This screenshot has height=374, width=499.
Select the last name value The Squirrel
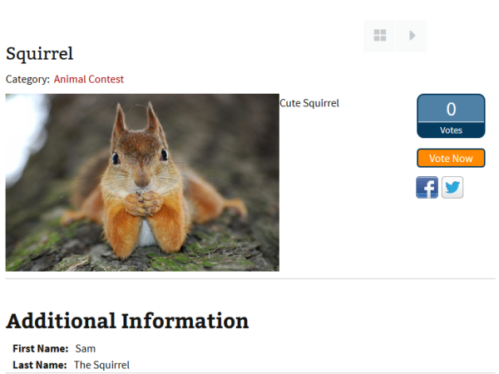101,365
